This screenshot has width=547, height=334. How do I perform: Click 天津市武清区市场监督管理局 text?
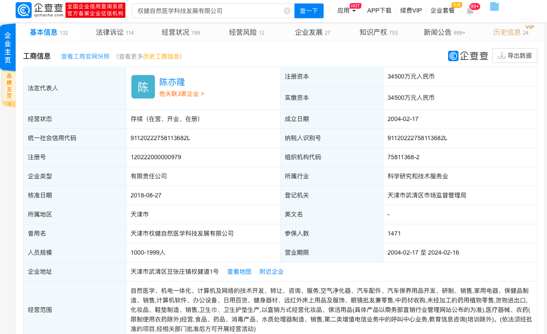tap(427, 195)
